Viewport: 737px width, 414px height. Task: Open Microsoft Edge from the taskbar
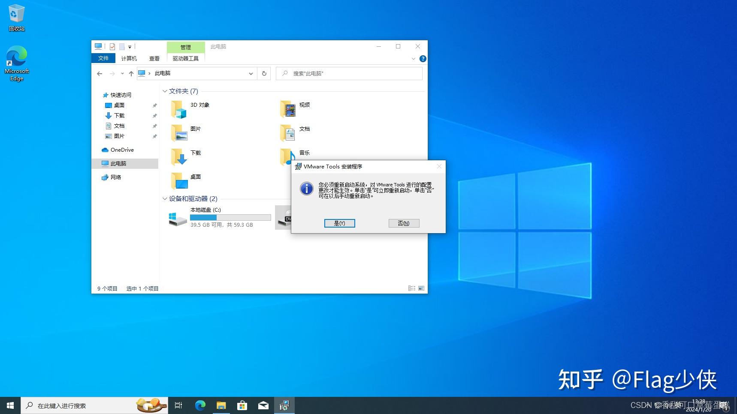(x=200, y=405)
